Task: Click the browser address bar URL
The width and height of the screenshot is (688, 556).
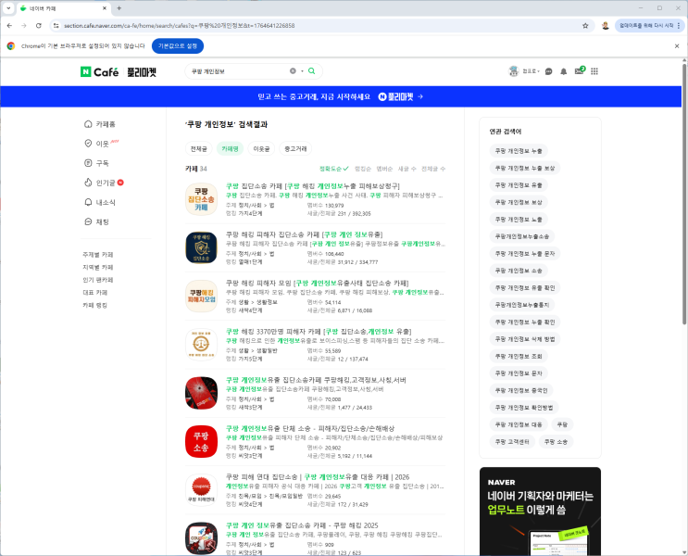Action: 179,25
